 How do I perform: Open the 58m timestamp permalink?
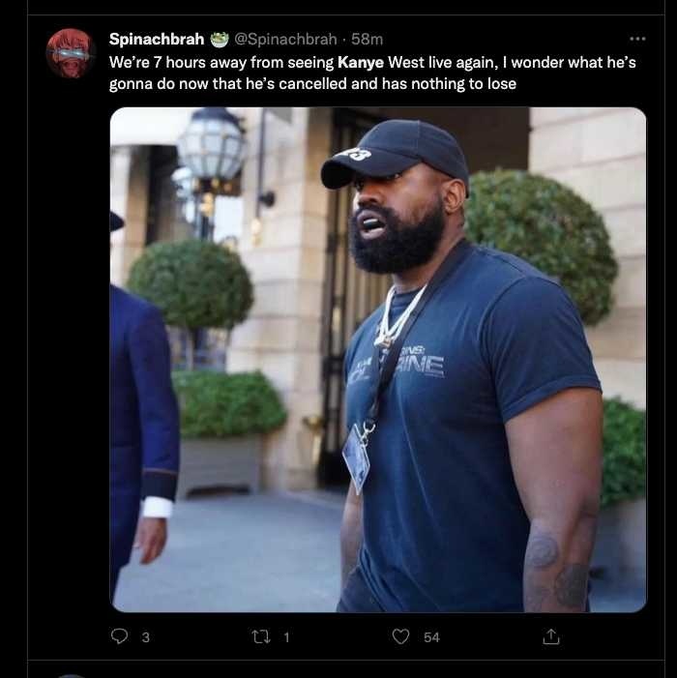368,40
